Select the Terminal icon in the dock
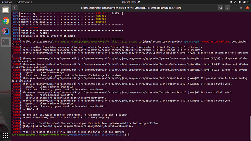The width and height of the screenshot is (251, 141). coord(5,42)
